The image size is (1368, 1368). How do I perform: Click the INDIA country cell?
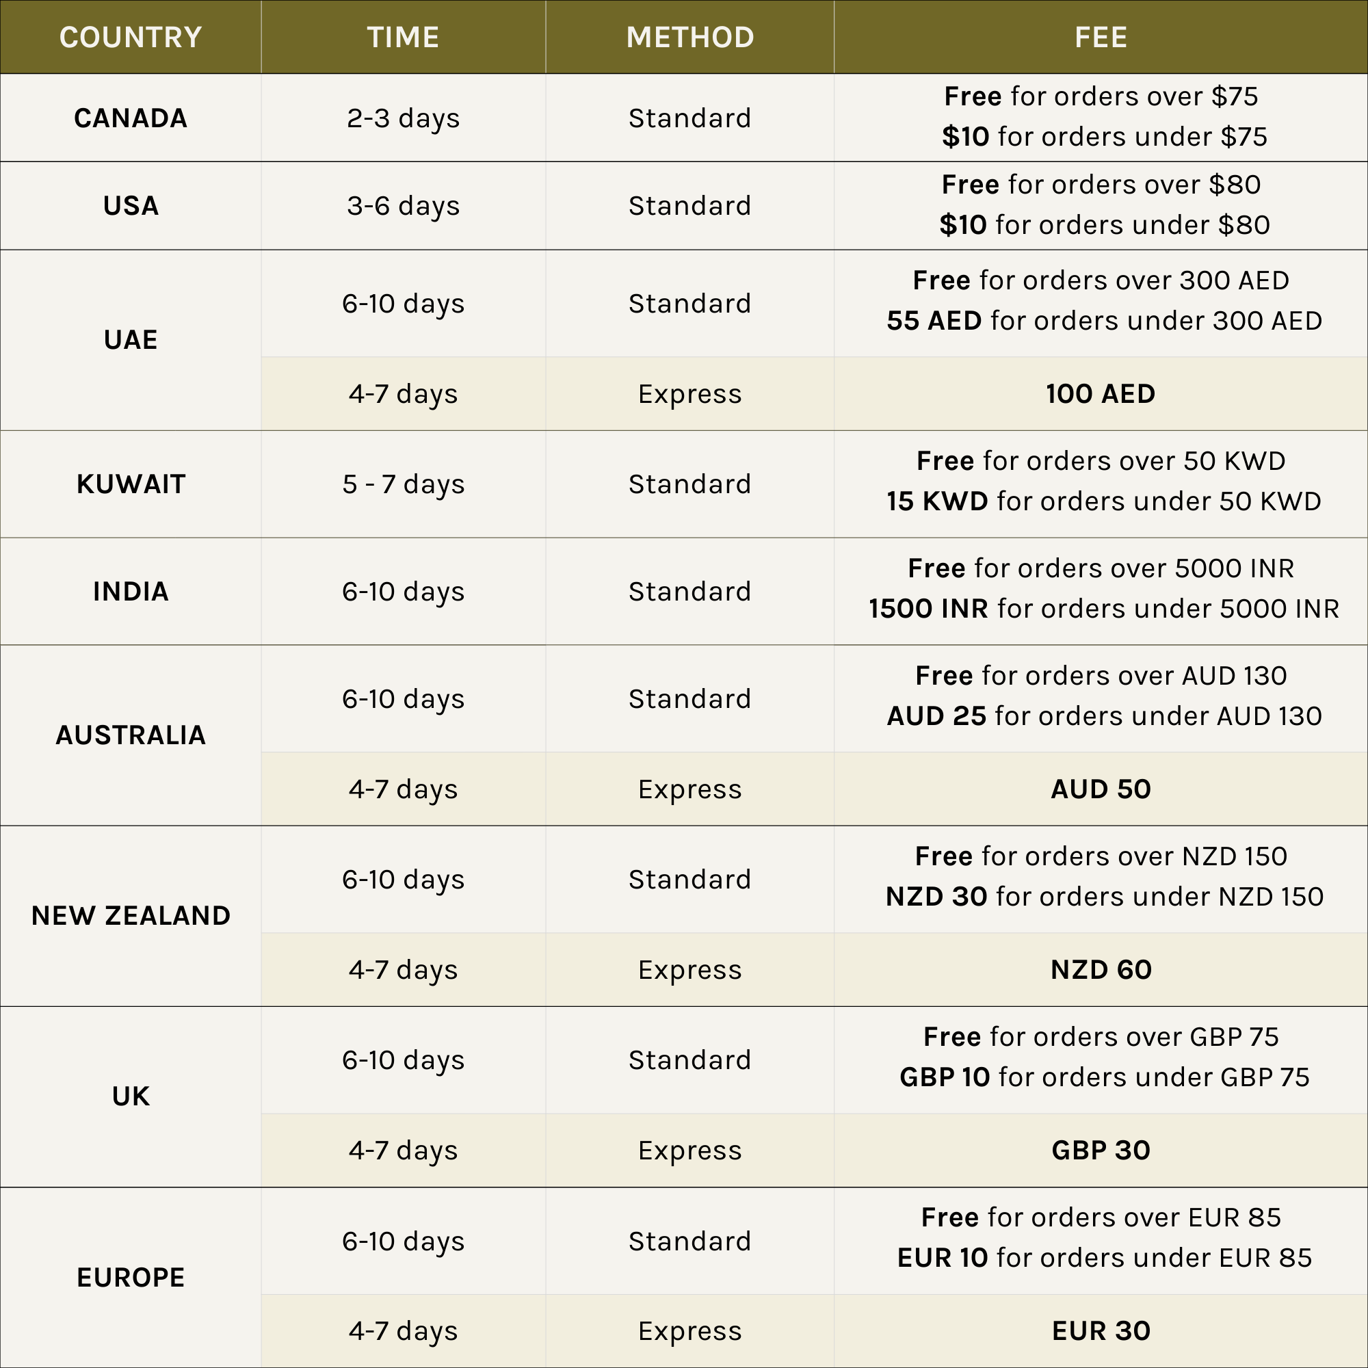pos(130,591)
